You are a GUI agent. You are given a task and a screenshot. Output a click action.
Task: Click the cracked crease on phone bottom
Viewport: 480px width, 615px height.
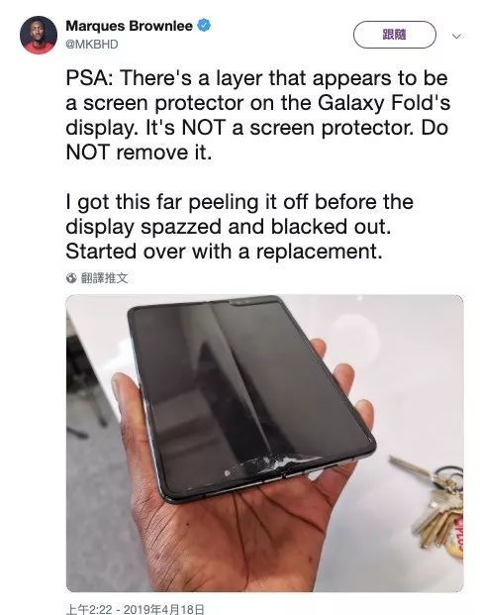point(274,464)
